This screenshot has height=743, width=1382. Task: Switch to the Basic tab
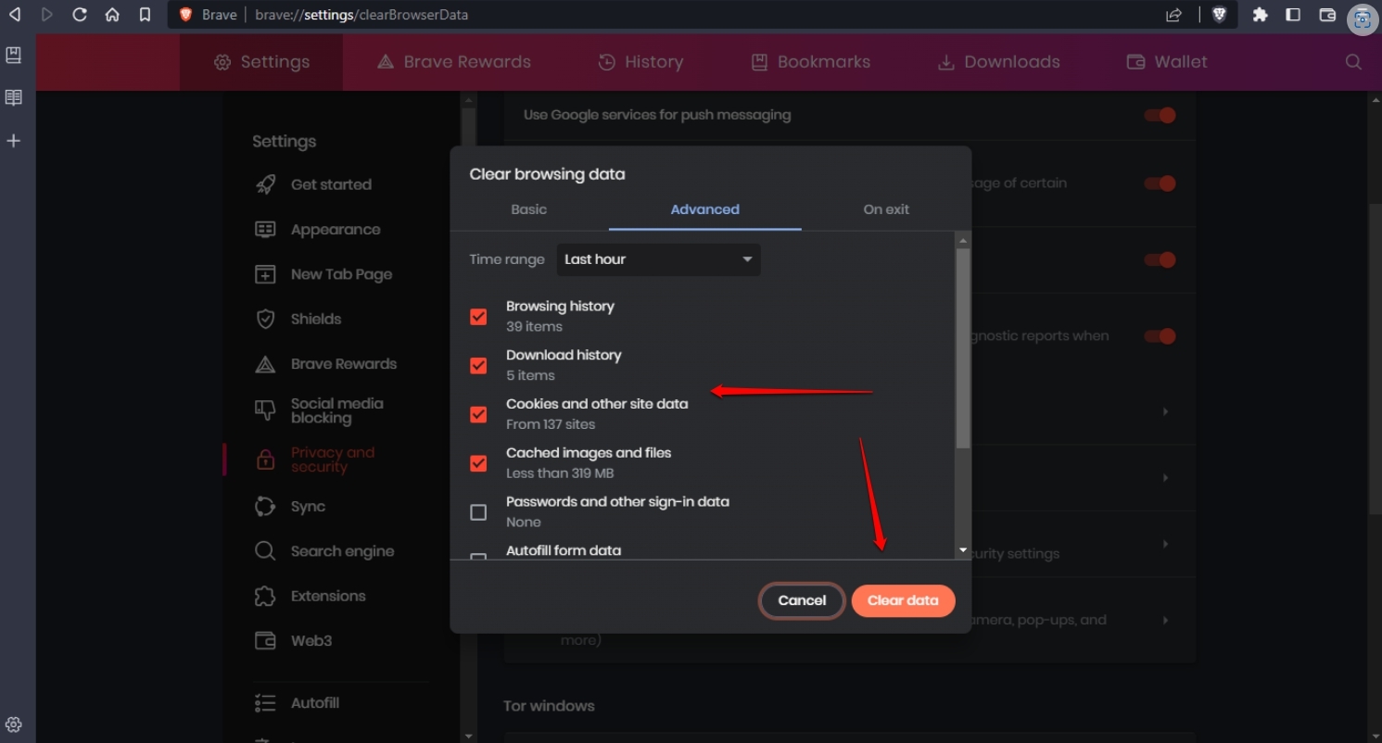[x=528, y=209]
